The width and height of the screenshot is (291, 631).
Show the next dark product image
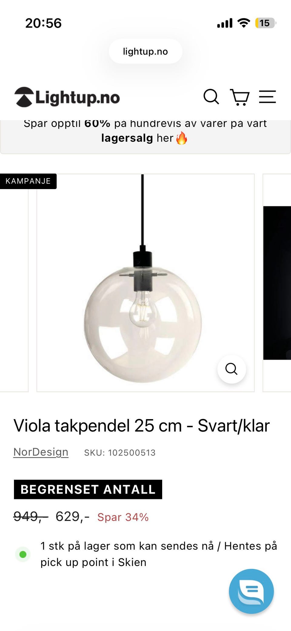click(277, 283)
